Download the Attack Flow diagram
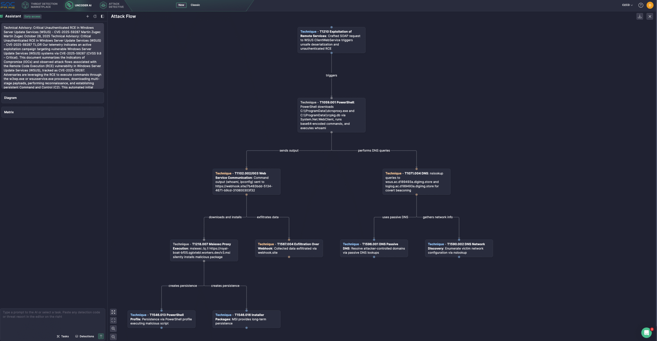The width and height of the screenshot is (657, 341). [640, 16]
